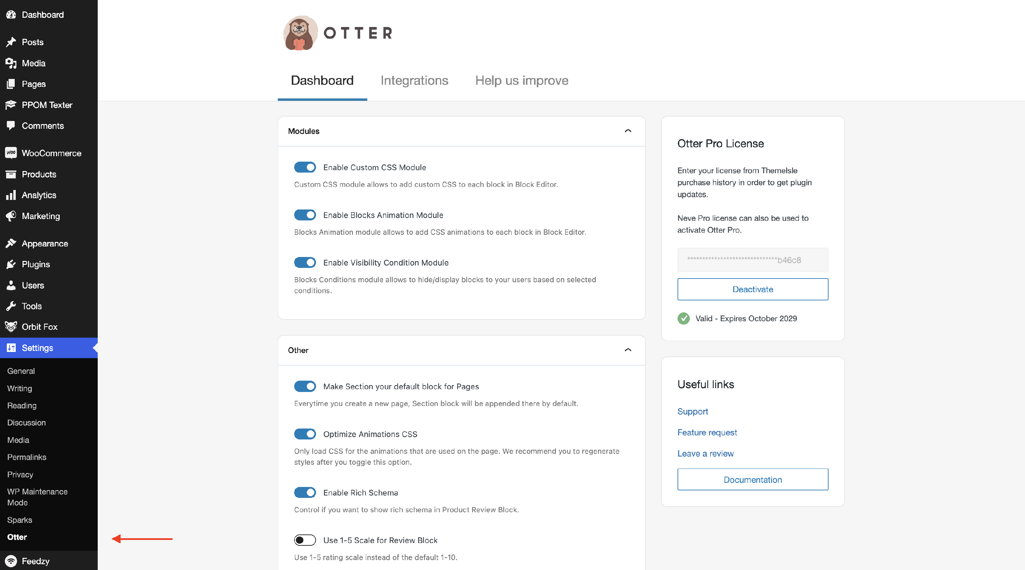Click the PPOM Texter icon

[11, 105]
